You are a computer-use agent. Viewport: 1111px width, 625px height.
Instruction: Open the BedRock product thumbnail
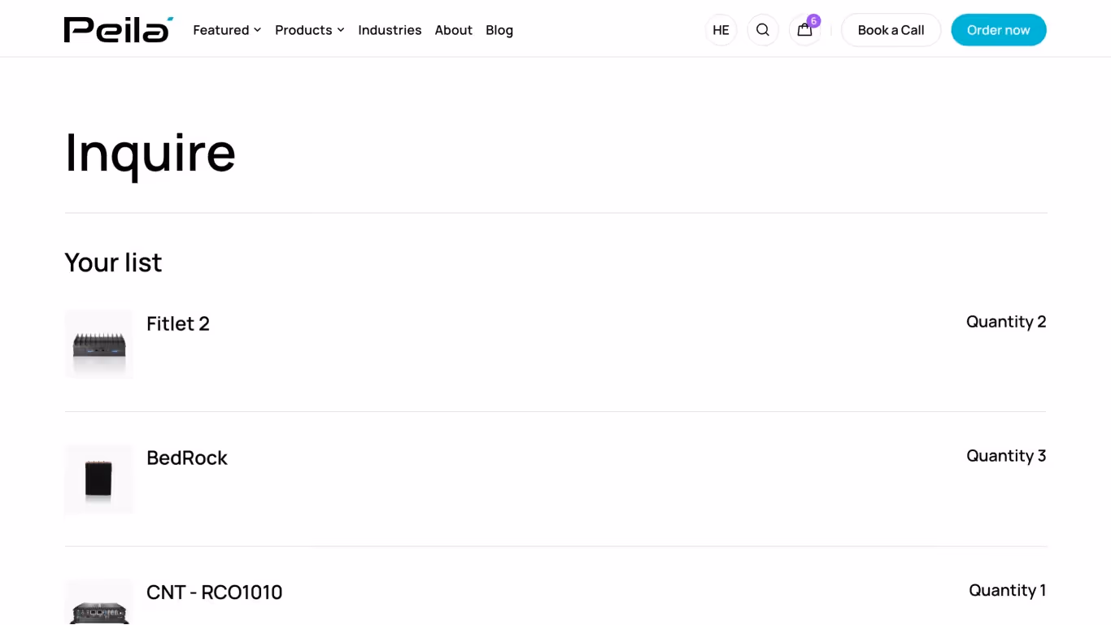[x=99, y=479]
